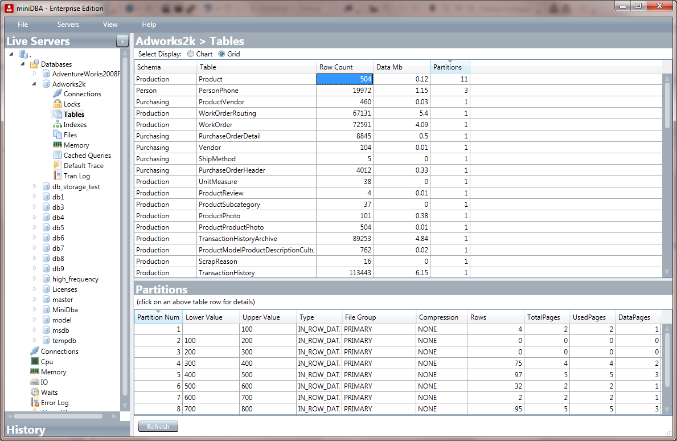Click the server-level Connections icon
677x441 pixels.
click(35, 351)
